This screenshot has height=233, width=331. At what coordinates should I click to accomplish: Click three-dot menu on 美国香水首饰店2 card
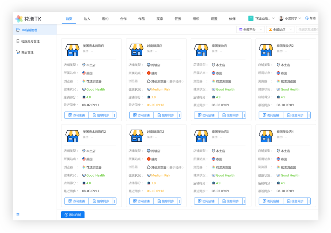pos(115,201)
